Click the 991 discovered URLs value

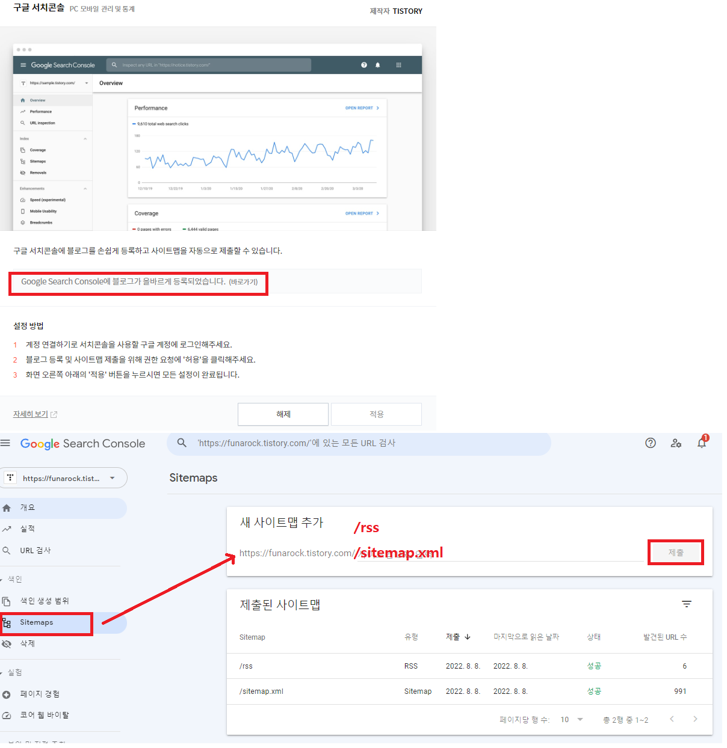[680, 691]
